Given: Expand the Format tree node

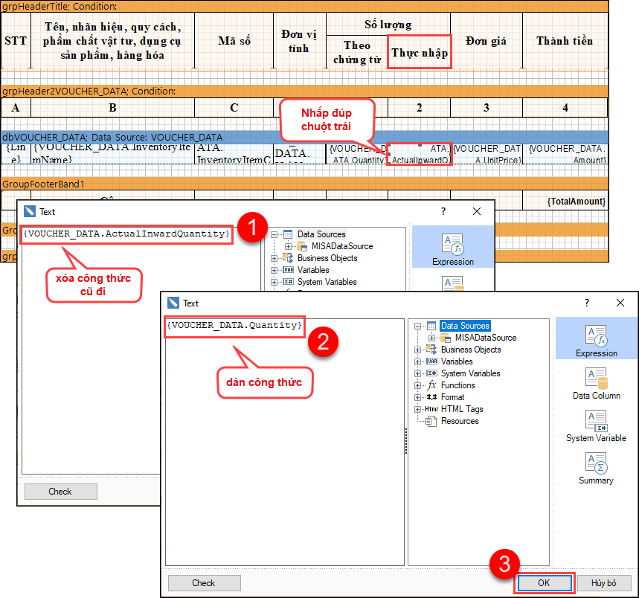Looking at the screenshot, I should tap(419, 397).
